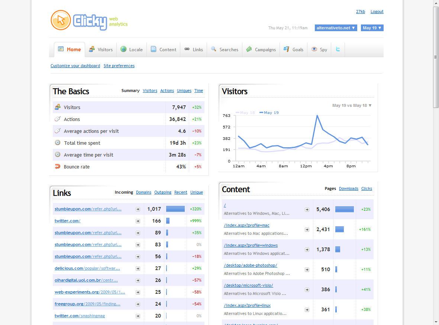Click the Goals flag icon
The width and height of the screenshot is (439, 325).
point(286,49)
